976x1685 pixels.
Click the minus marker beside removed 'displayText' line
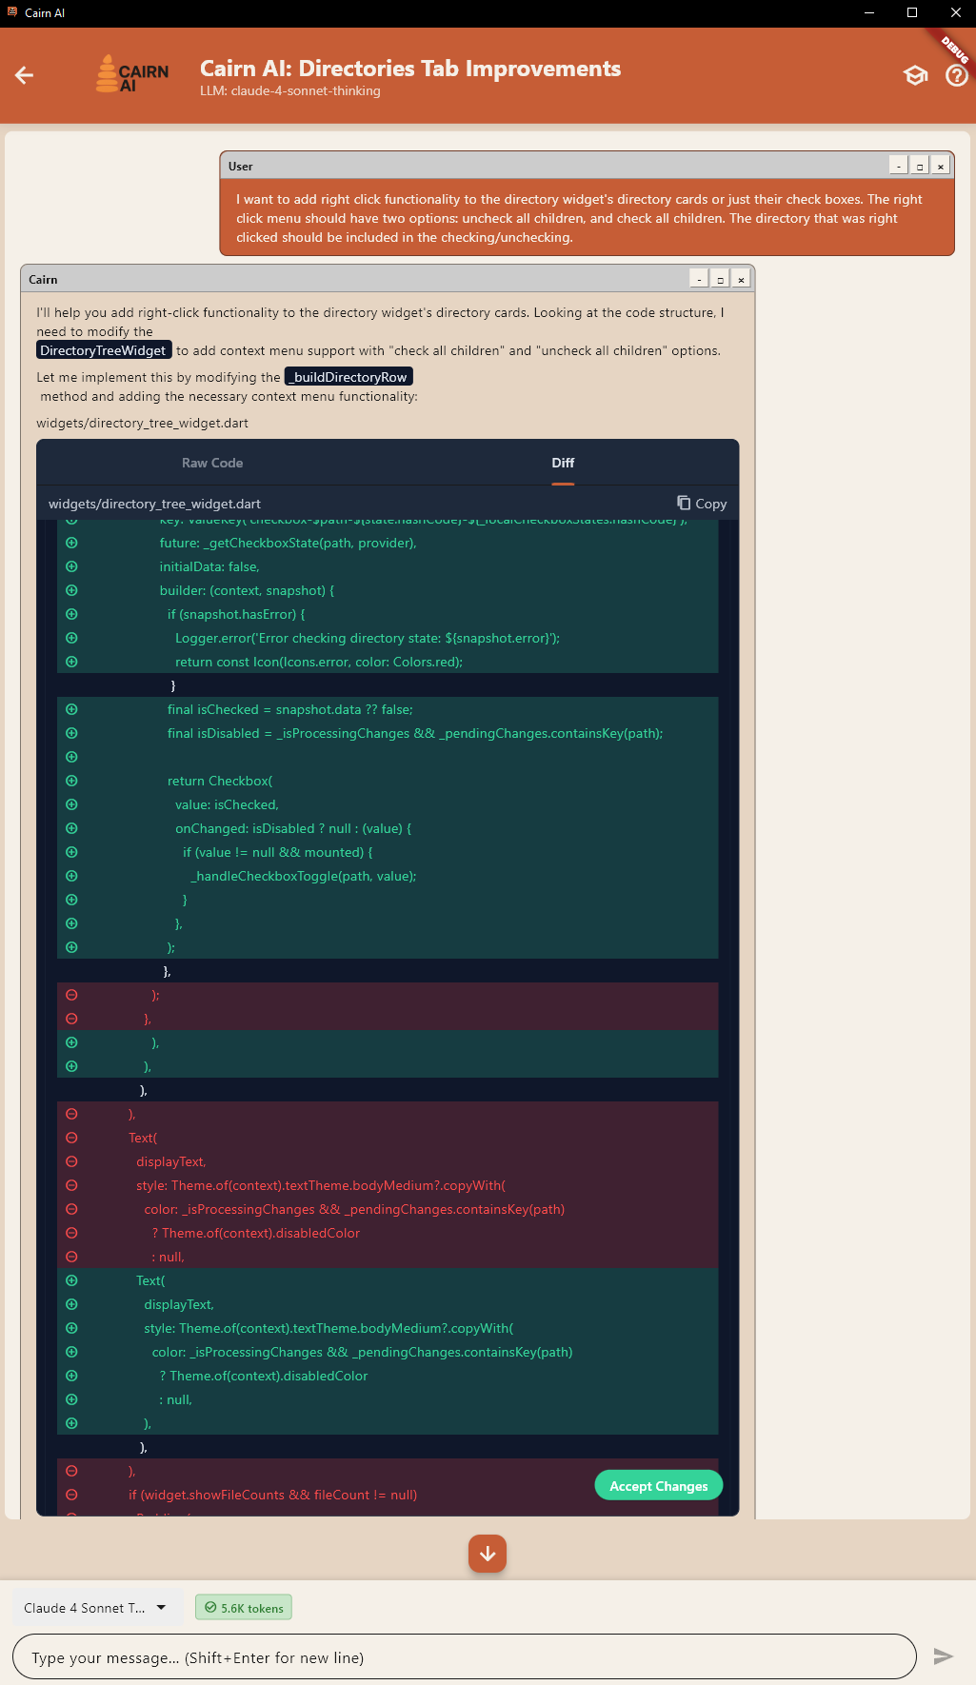[71, 1161]
